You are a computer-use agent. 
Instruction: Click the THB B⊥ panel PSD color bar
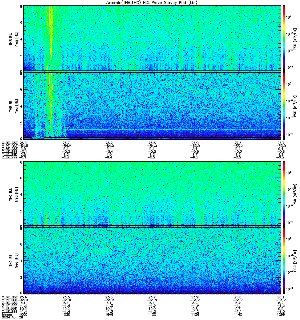click(x=284, y=38)
